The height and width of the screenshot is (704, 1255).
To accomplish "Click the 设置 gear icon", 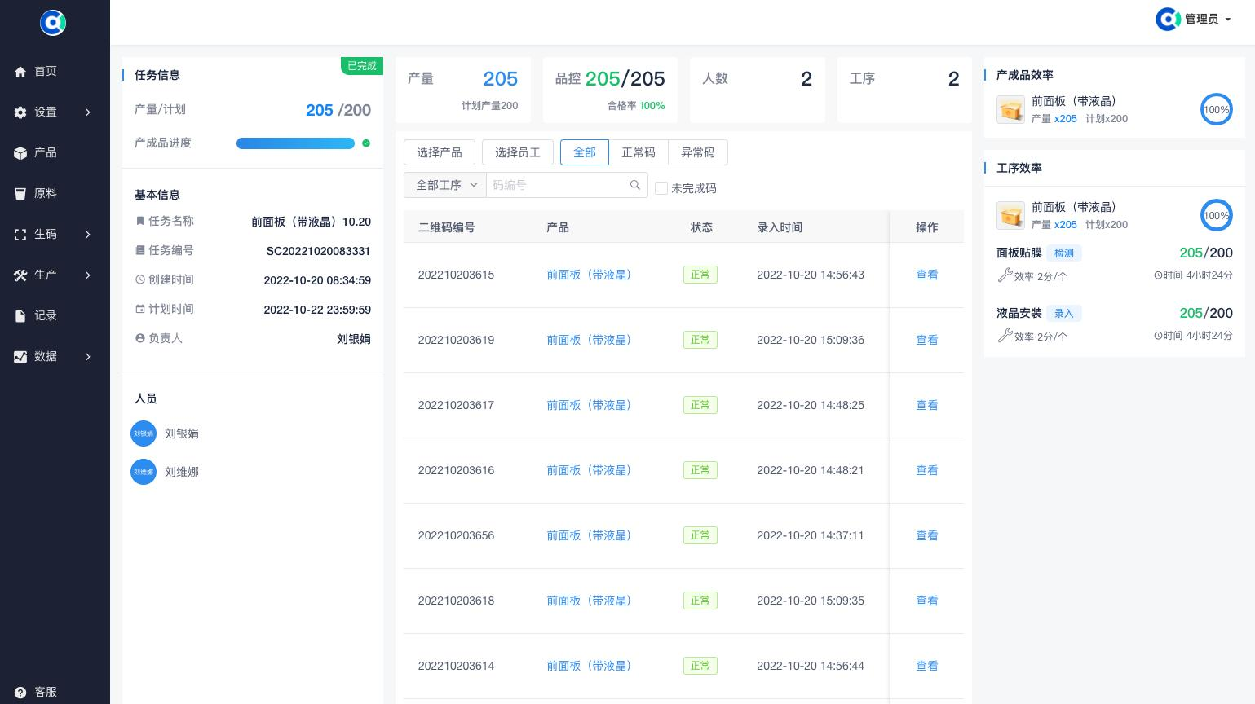I will 20,112.
